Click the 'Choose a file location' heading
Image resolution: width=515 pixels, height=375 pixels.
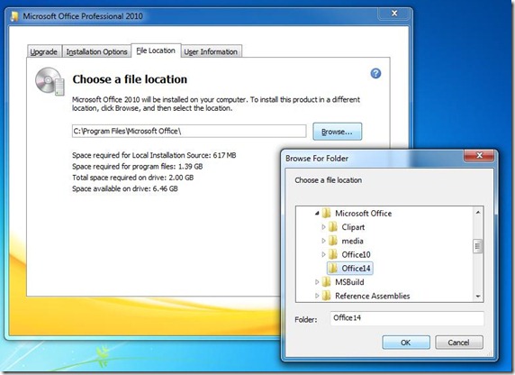click(130, 79)
